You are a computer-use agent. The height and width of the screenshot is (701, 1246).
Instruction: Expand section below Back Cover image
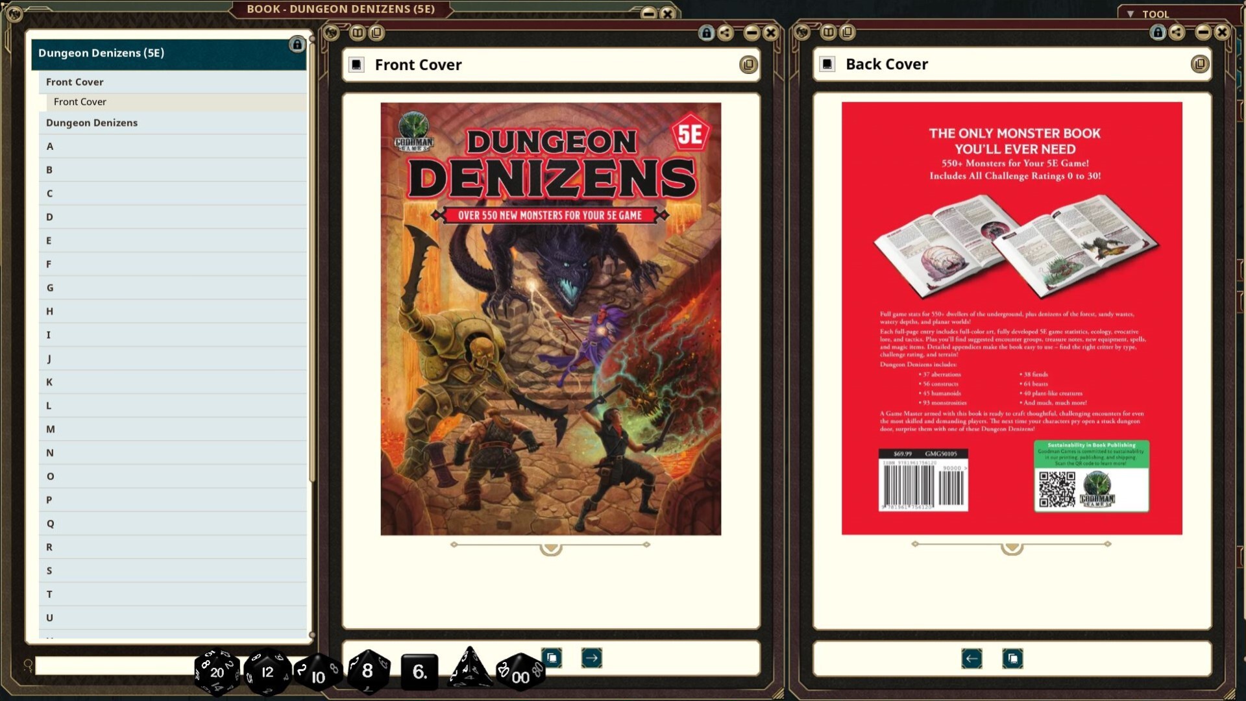[1012, 549]
